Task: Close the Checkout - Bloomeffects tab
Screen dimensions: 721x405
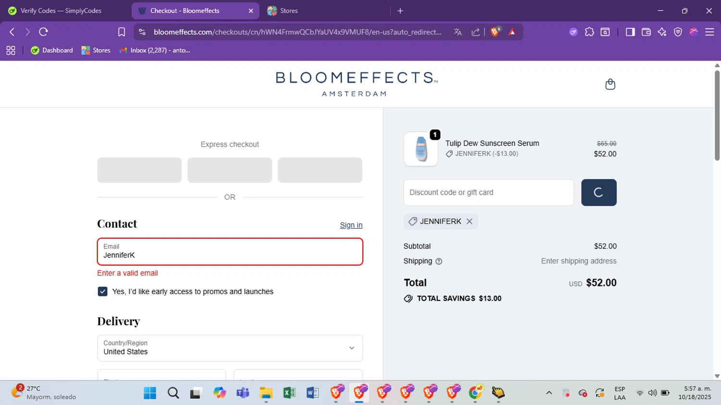Action: click(251, 11)
